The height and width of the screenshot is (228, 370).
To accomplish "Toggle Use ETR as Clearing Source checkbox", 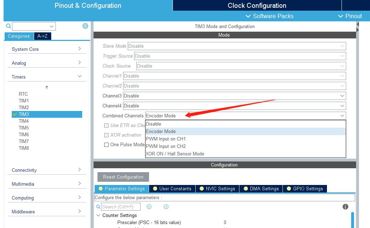I will point(106,126).
